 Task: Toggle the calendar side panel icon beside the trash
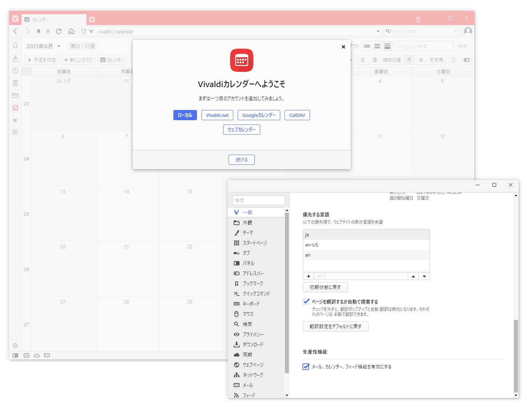click(x=467, y=60)
